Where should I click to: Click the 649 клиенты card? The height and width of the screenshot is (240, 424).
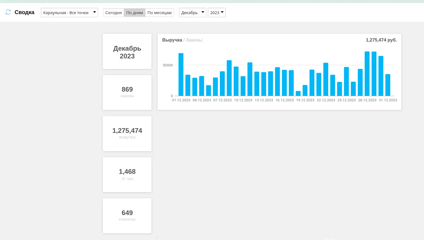127,216
